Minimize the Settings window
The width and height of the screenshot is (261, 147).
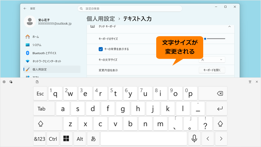(x=216, y=7)
